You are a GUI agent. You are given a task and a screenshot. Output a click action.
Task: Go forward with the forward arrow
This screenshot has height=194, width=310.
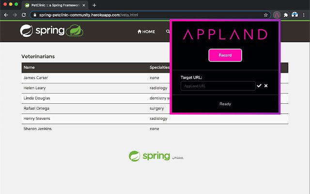coord(15,15)
